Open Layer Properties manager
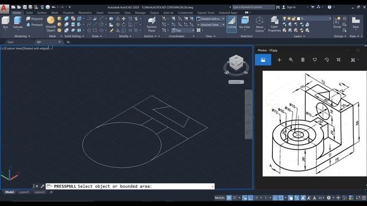The image size is (367, 206). click(x=274, y=24)
